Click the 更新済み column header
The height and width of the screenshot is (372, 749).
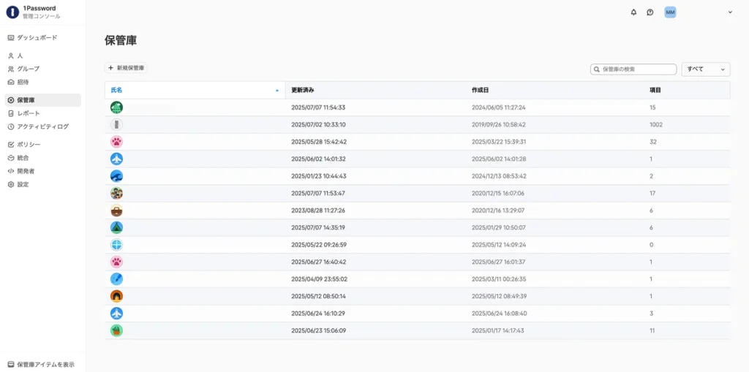[302, 90]
